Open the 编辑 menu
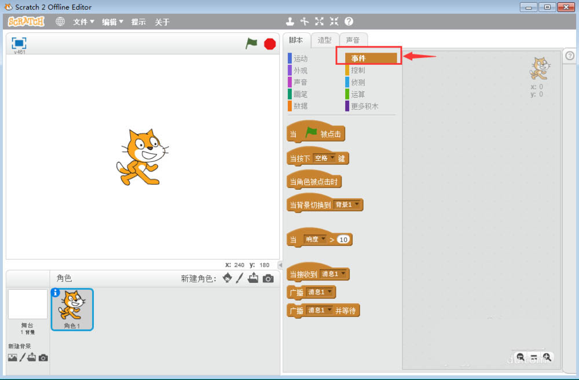This screenshot has height=380, width=579. 113,22
